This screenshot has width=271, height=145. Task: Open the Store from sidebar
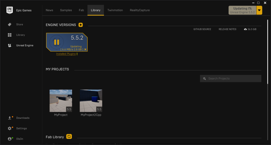(x=19, y=25)
